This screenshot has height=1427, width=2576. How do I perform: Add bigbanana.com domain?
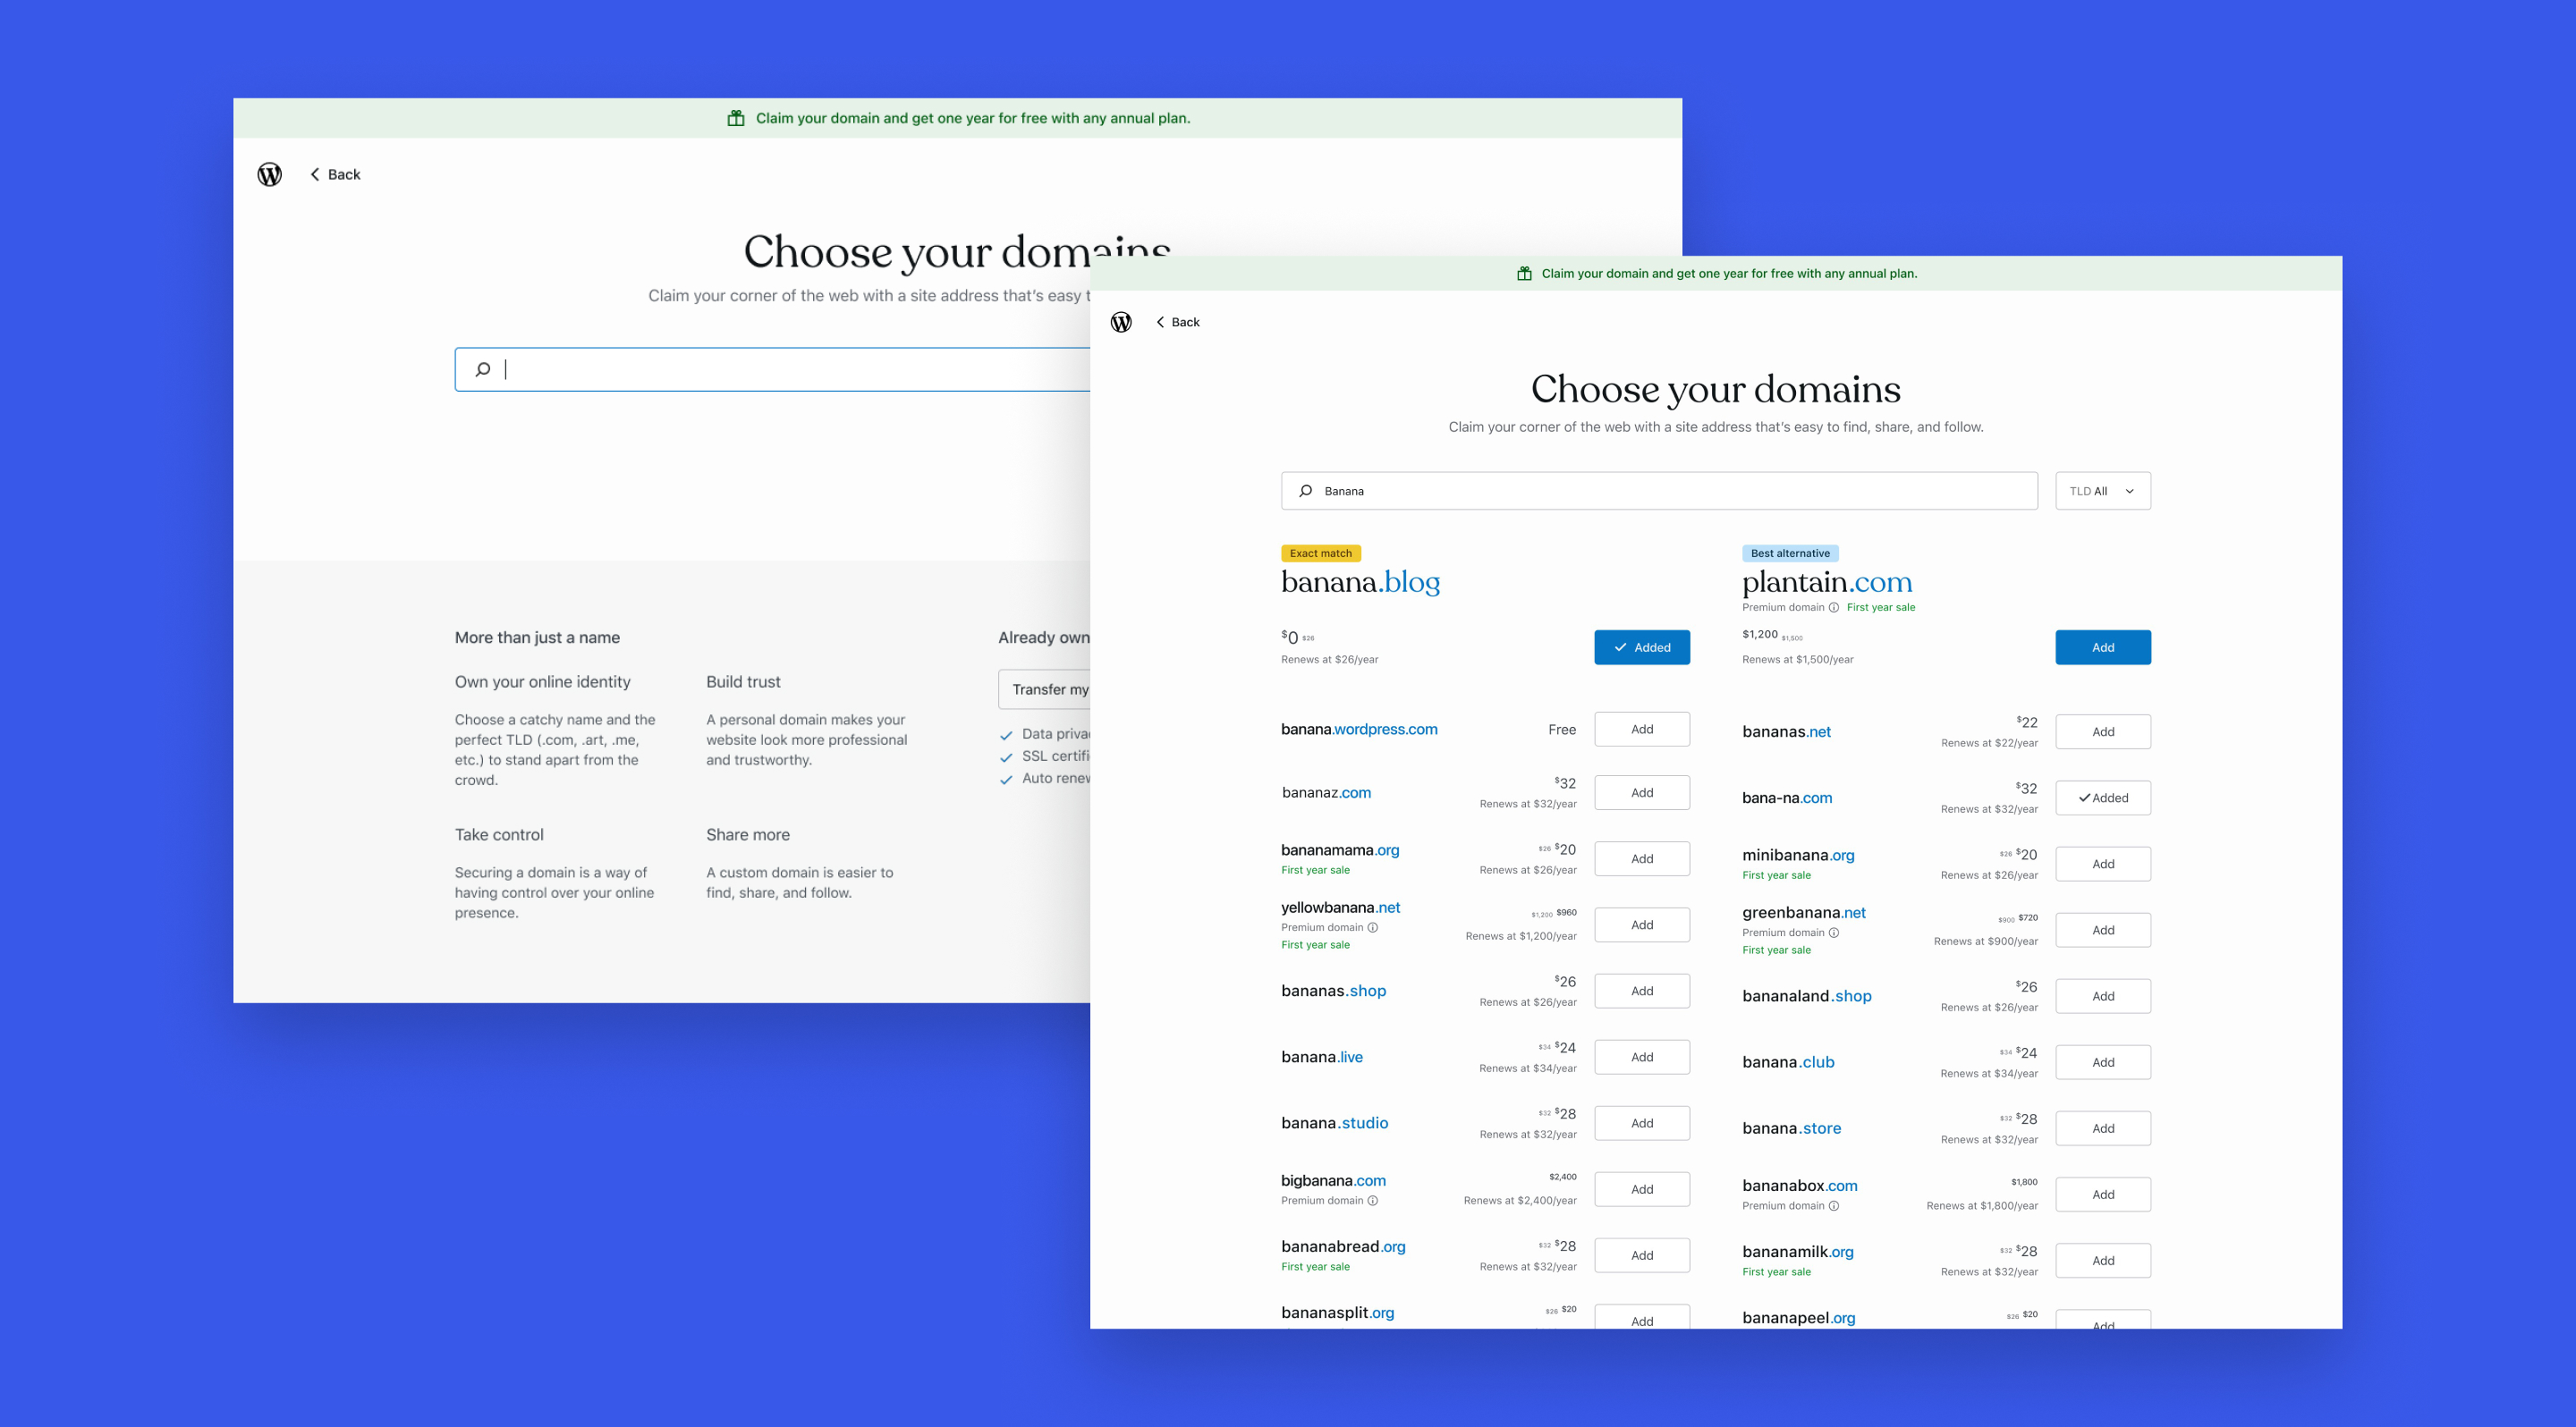point(1641,1189)
